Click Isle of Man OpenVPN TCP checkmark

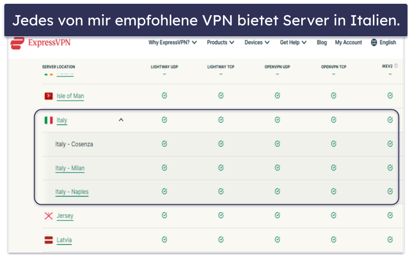(x=334, y=96)
